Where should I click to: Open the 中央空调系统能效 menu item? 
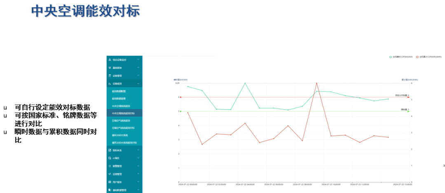coord(121,106)
